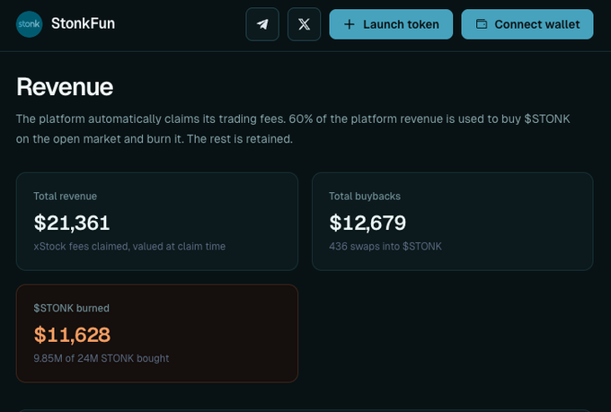This screenshot has width=611, height=412.
Task: Open the Telegram paper-plane link
Action: (x=262, y=24)
